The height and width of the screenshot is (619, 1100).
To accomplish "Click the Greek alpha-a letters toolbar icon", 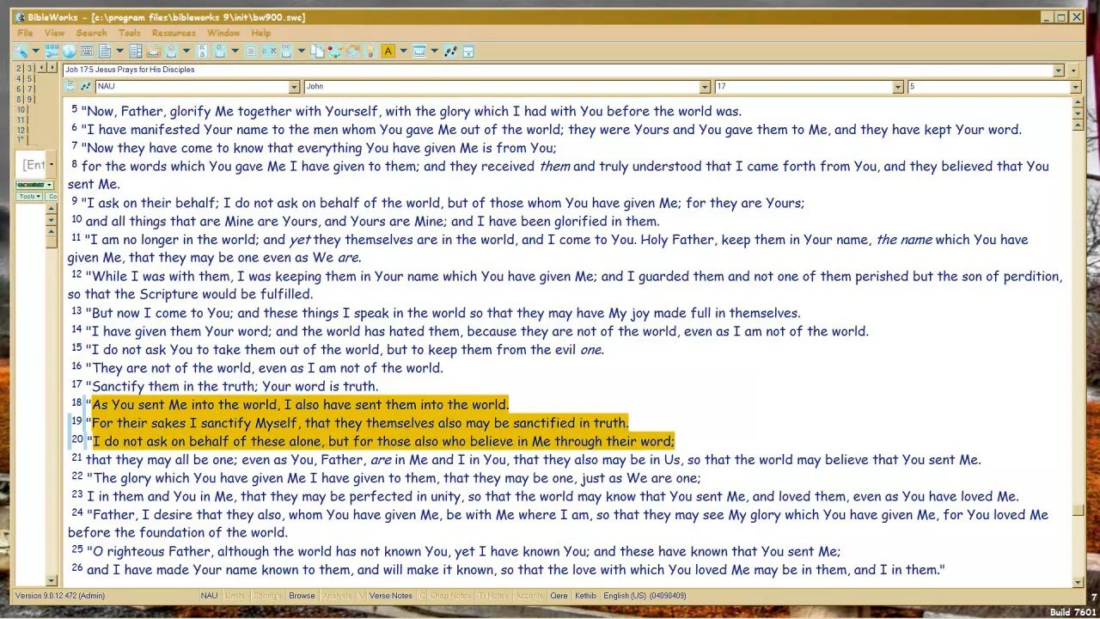I will pos(202,51).
